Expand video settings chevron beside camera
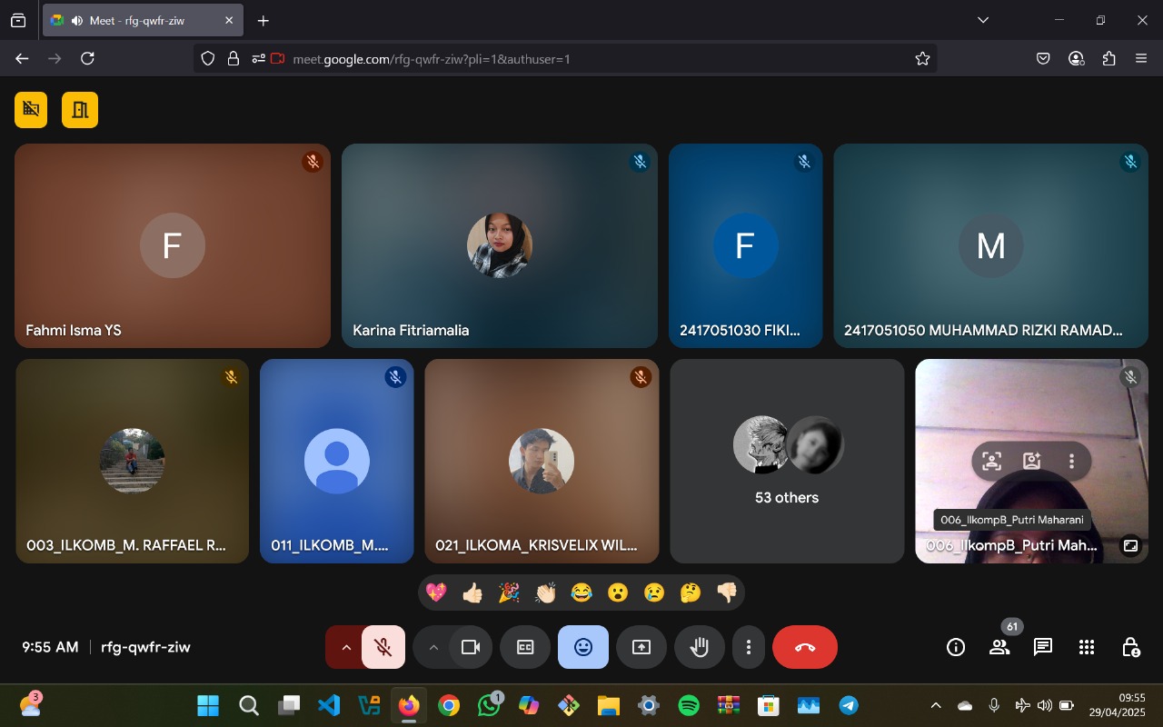1163x727 pixels. (x=433, y=647)
